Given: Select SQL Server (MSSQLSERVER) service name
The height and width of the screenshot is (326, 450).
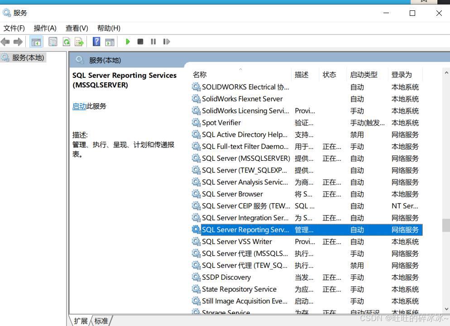Looking at the screenshot, I should click(246, 158).
